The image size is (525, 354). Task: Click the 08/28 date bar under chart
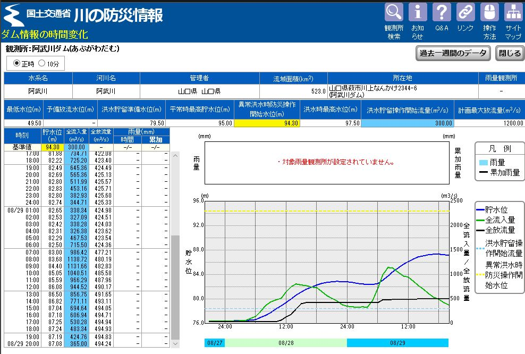click(286, 343)
